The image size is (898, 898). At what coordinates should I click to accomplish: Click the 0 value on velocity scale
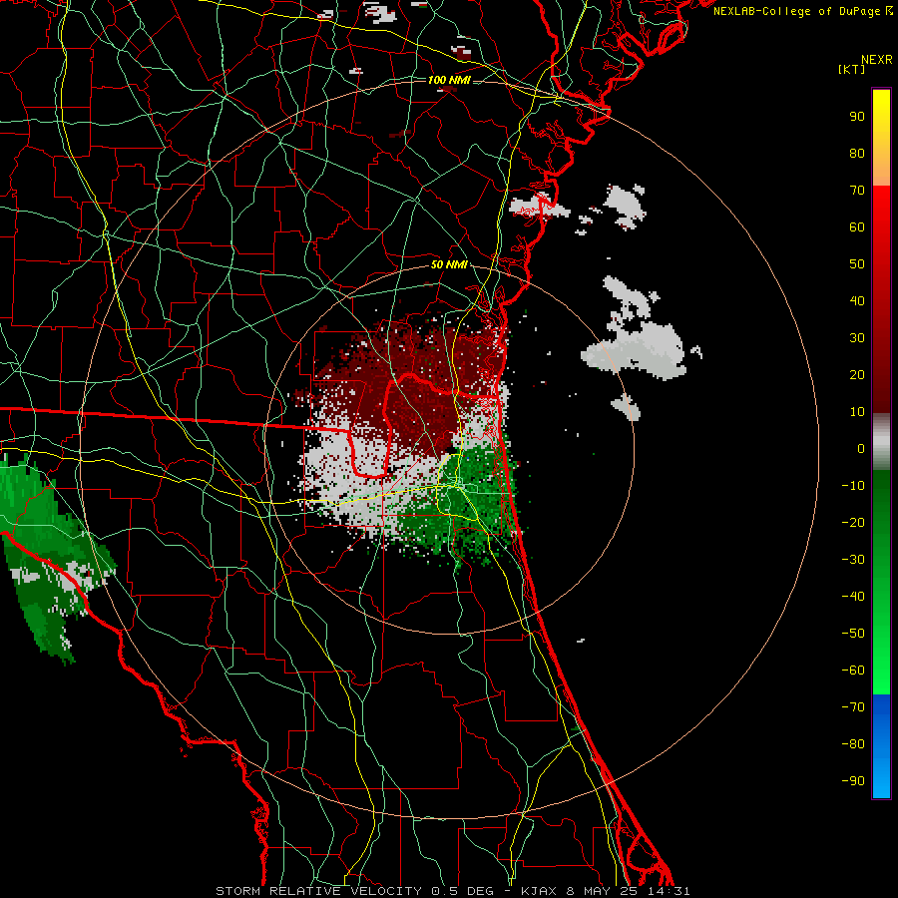[x=861, y=449]
